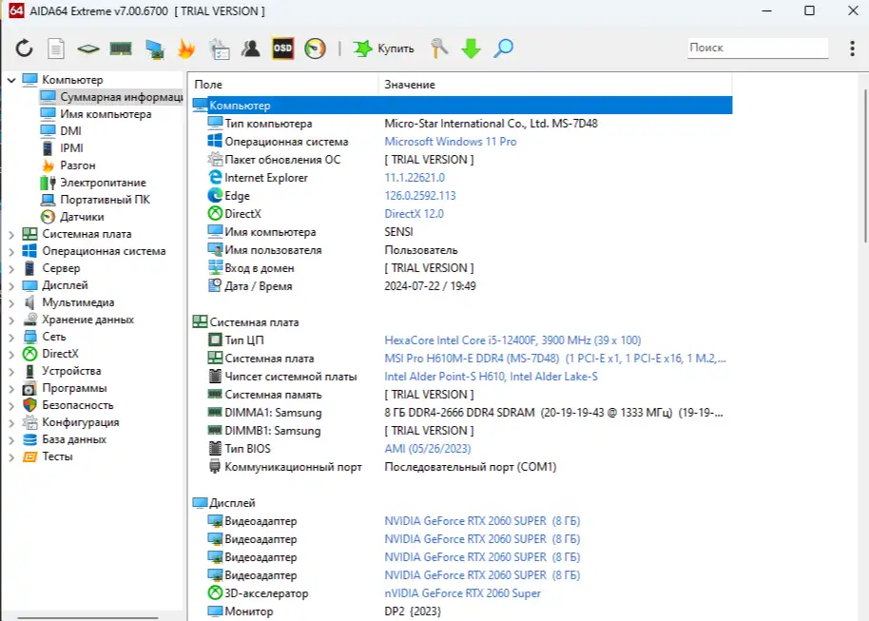Expand the Дисплей tree node
The height and width of the screenshot is (621, 869).
tap(11, 285)
